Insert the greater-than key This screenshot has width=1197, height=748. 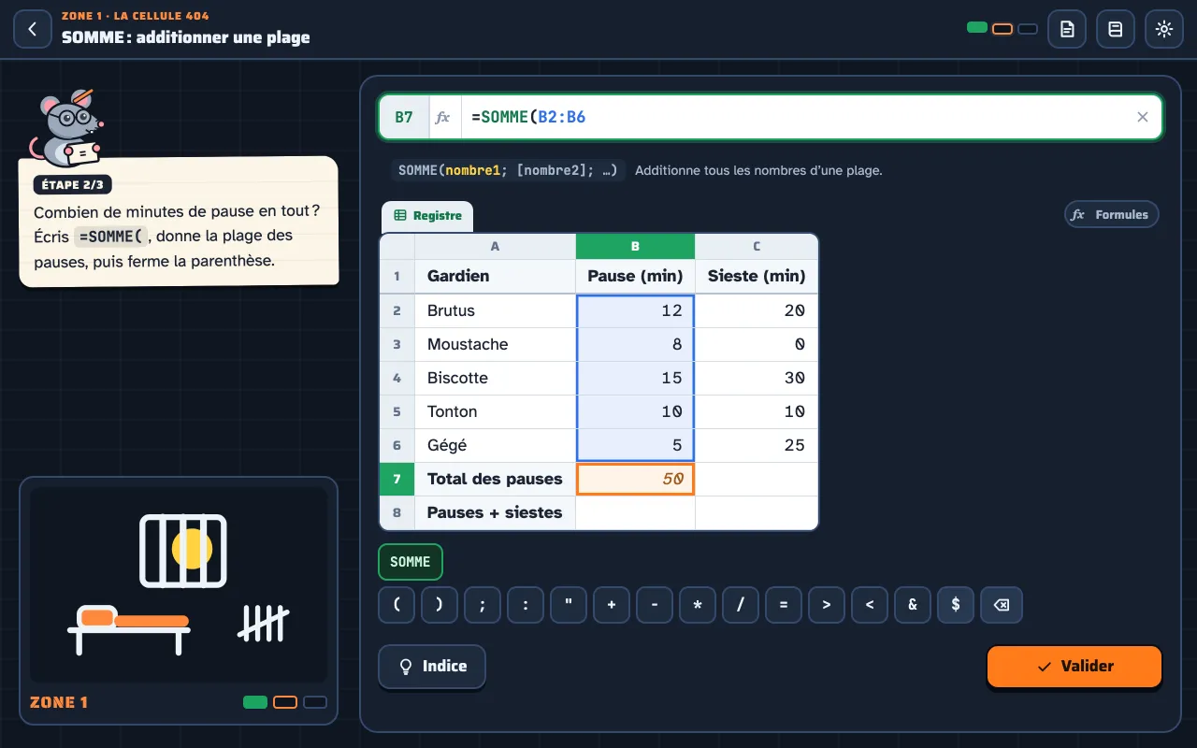827,605
